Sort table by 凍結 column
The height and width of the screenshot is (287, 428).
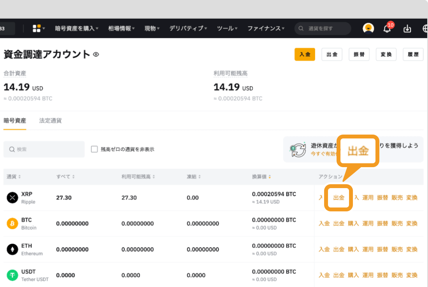click(194, 177)
